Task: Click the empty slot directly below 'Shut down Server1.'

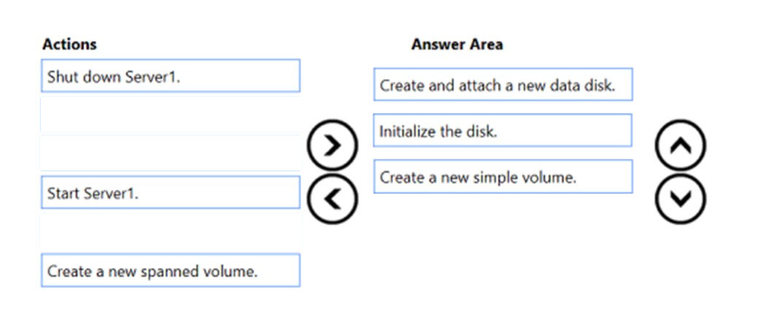Action: coord(170,114)
